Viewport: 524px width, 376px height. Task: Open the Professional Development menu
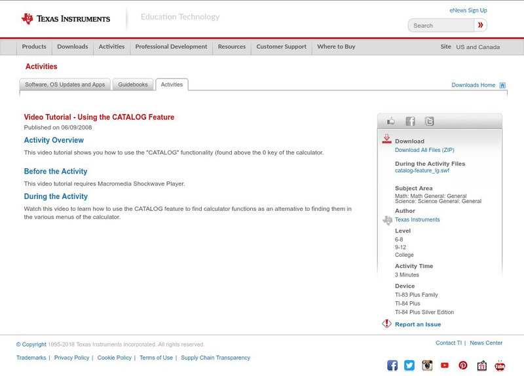coord(171,47)
